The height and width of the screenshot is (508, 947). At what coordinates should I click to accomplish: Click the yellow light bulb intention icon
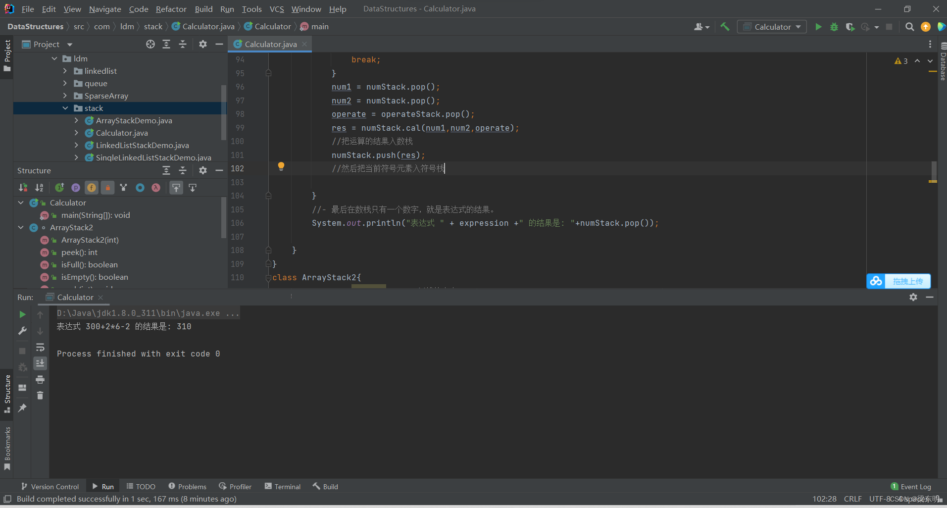click(x=281, y=166)
